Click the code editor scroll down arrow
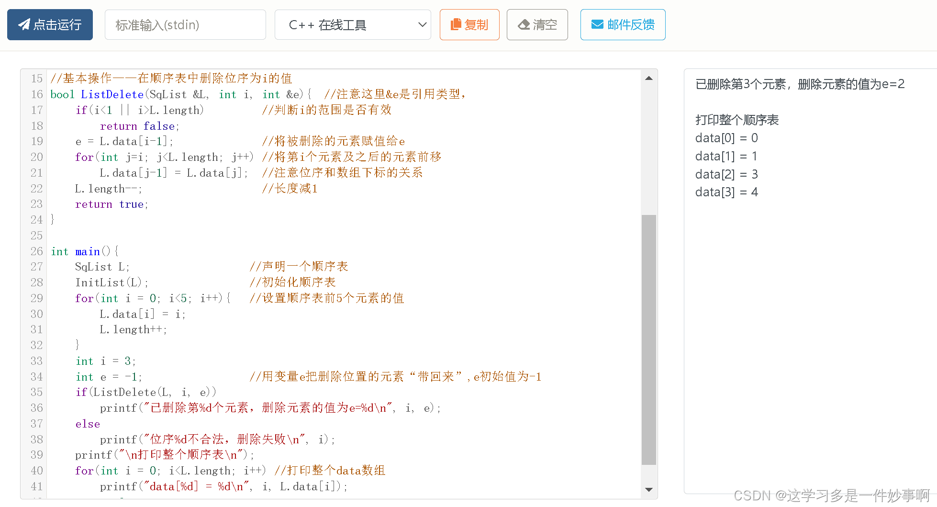937x507 pixels. (649, 489)
